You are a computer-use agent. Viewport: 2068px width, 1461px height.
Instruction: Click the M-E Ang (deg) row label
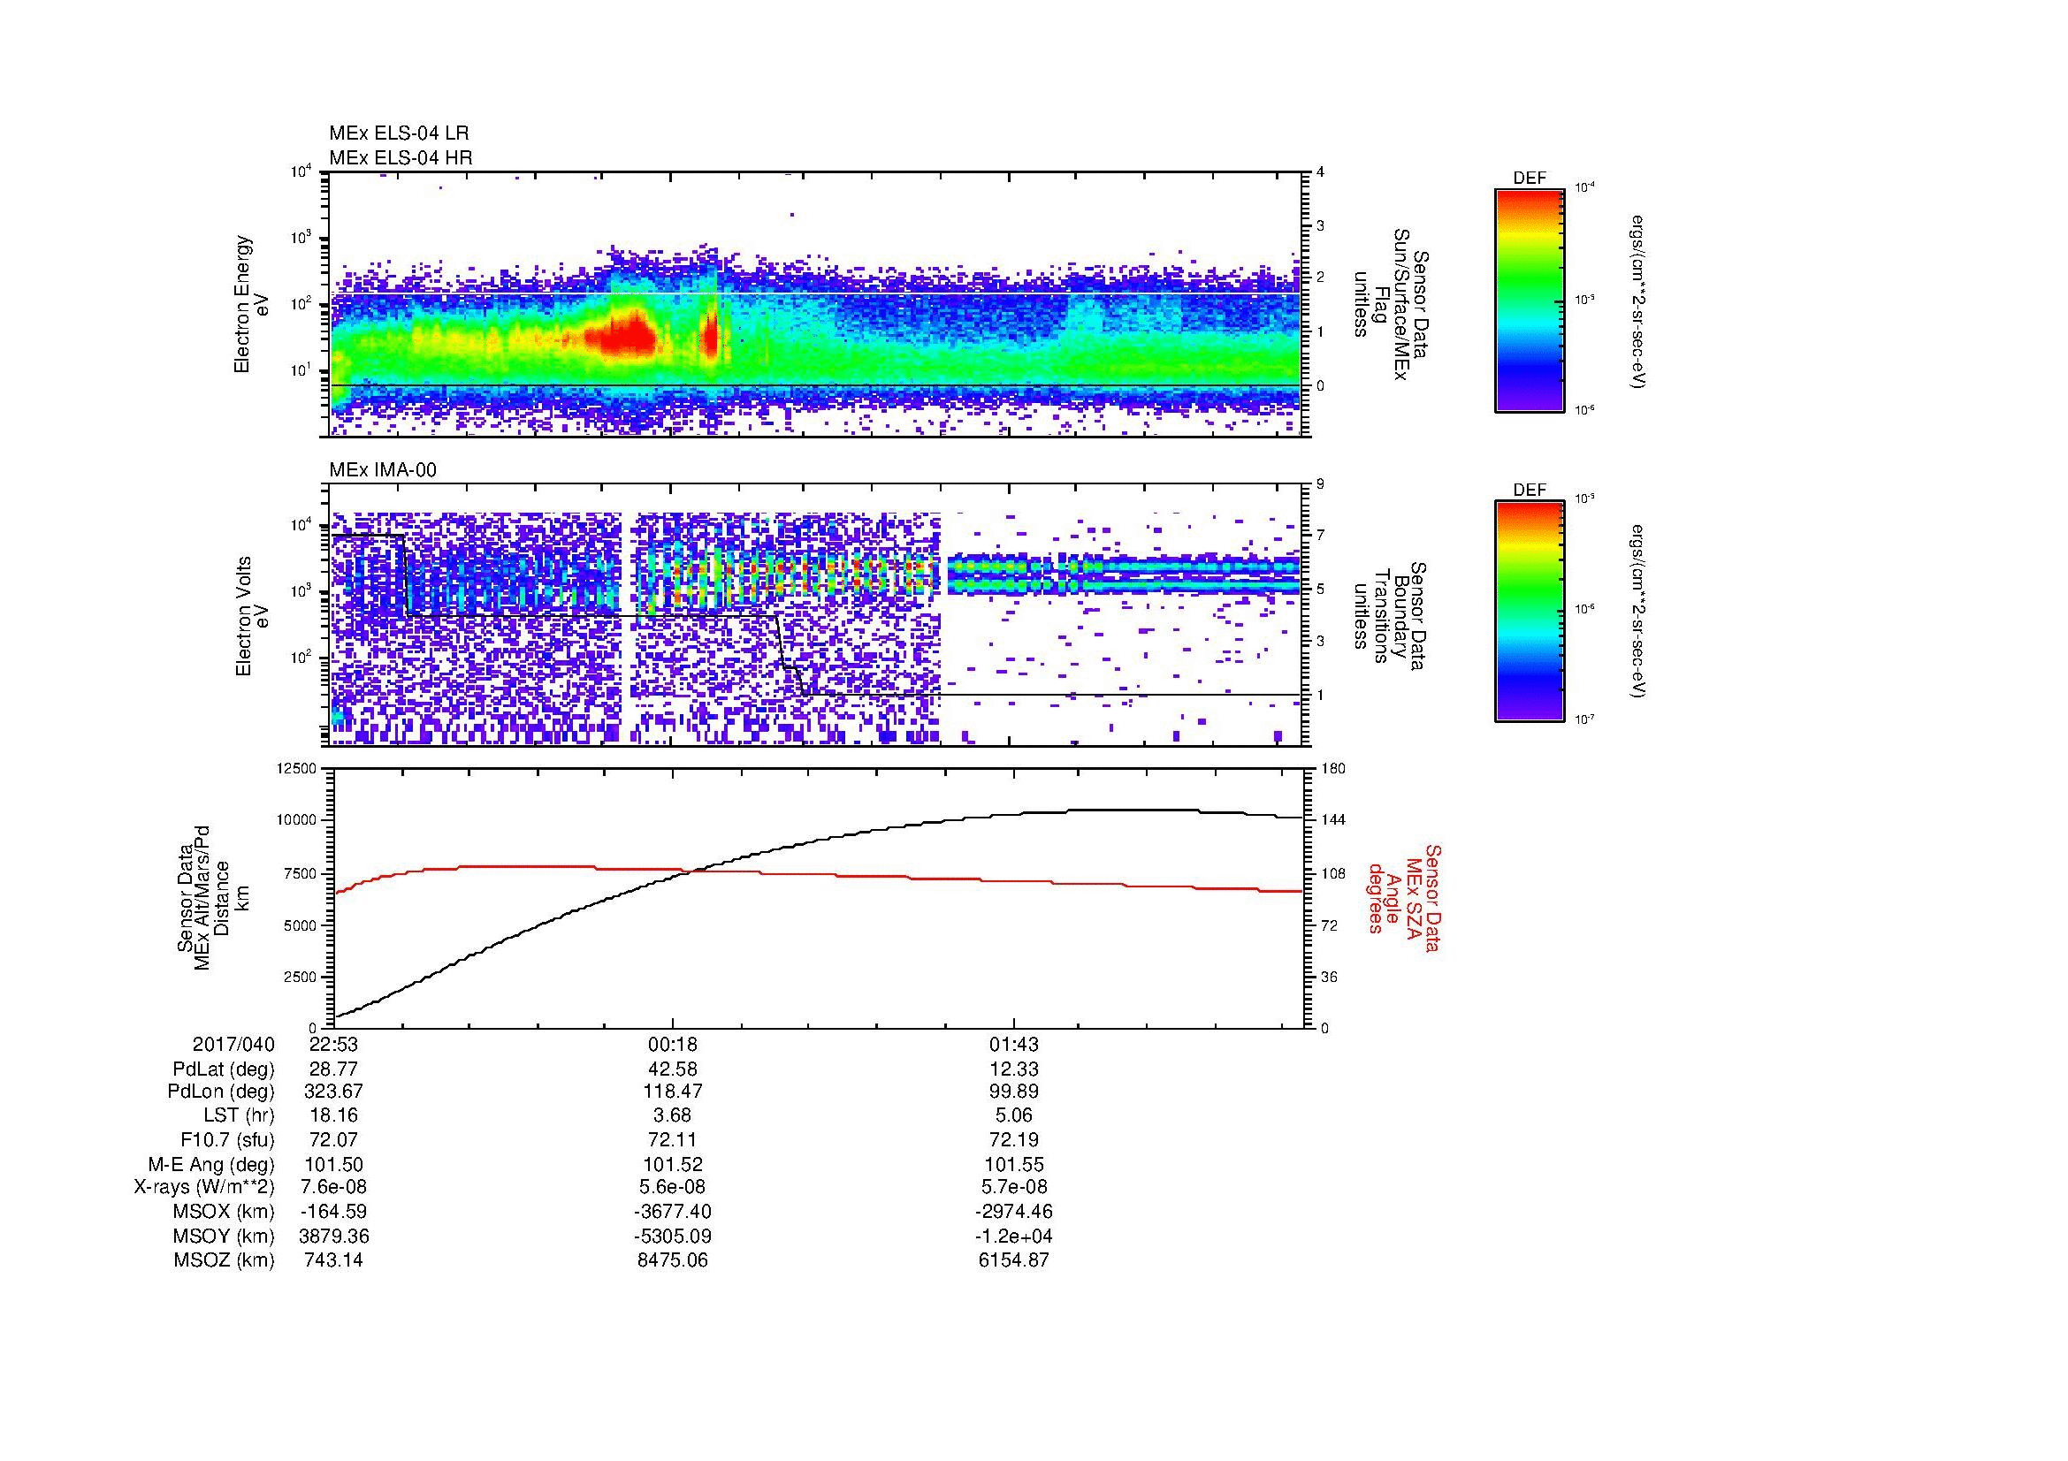210,1164
